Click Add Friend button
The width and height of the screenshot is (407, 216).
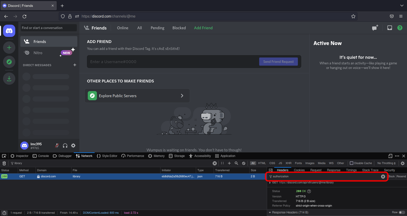203,28
